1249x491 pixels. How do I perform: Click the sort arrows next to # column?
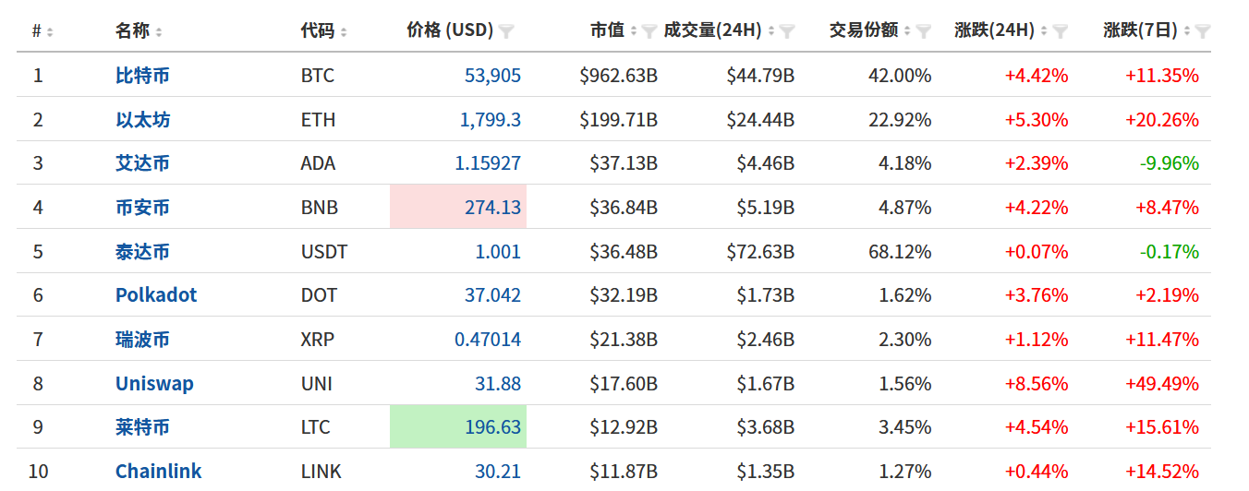pyautogui.click(x=50, y=31)
